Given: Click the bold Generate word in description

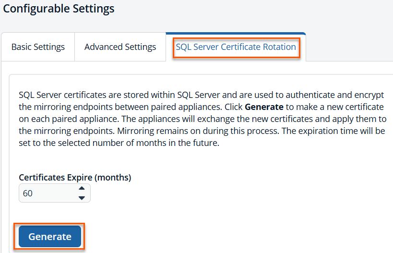Looking at the screenshot, I should (264, 107).
